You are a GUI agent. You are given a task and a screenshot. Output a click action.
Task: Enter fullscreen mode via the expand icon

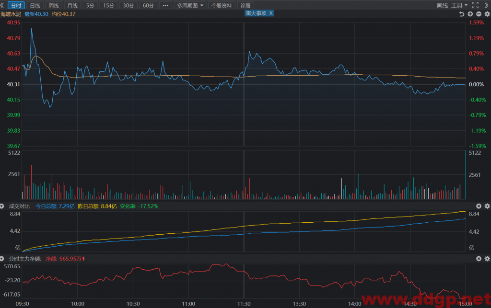point(475,5)
